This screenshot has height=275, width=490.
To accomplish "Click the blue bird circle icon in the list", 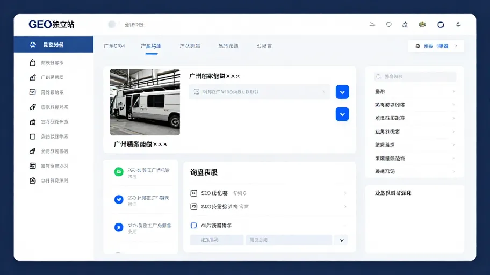I will tap(119, 199).
